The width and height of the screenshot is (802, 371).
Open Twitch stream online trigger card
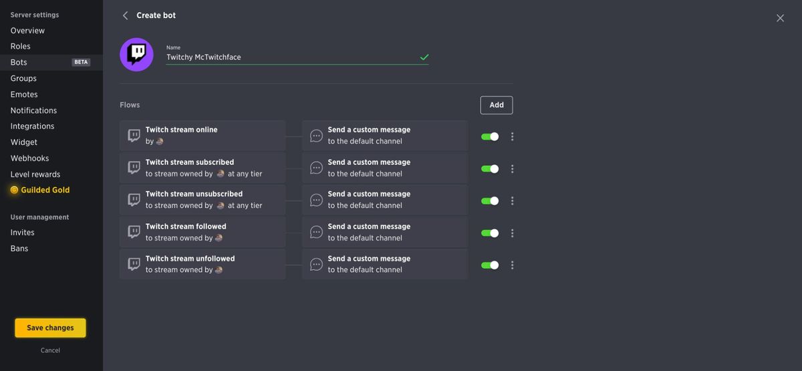point(203,136)
